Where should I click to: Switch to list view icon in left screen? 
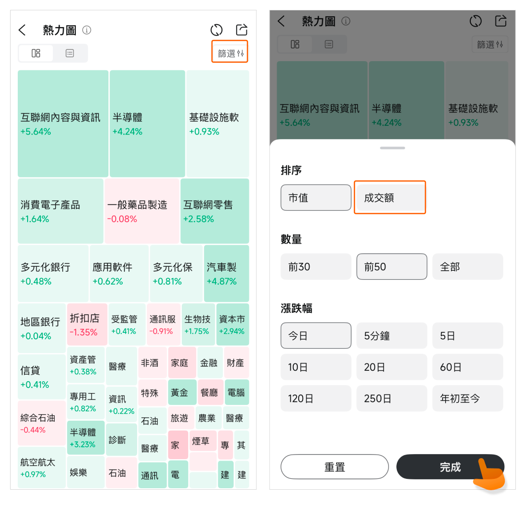tap(70, 53)
